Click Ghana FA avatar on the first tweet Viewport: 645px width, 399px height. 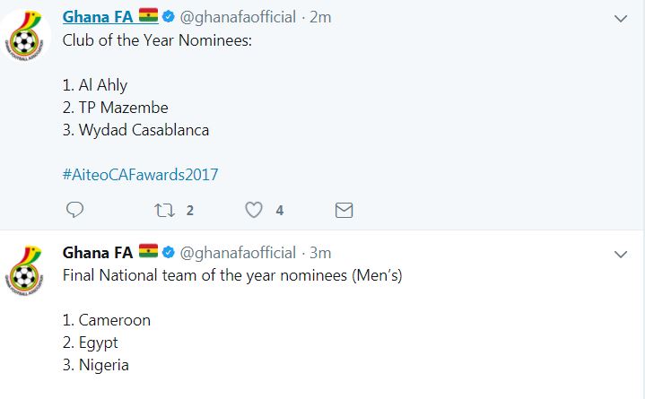click(x=28, y=39)
